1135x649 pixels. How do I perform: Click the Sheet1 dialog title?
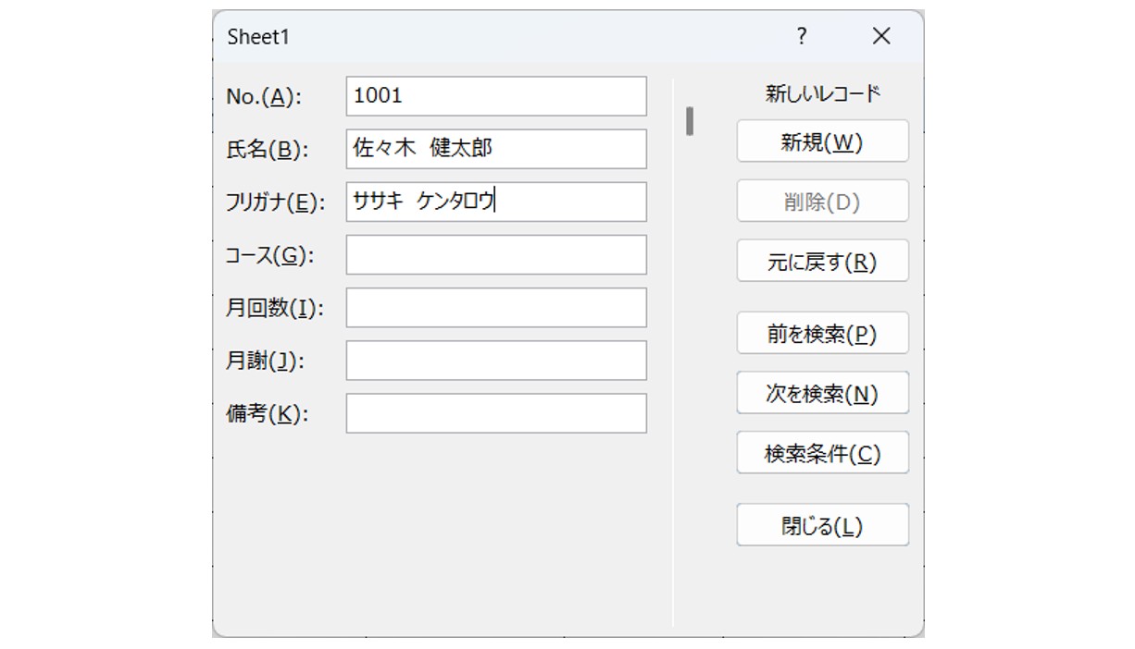[x=258, y=37]
